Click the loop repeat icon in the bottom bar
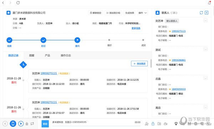 (32, 124)
